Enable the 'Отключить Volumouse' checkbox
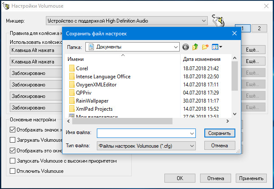The height and width of the screenshot is (189, 274). pyautogui.click(x=12, y=171)
